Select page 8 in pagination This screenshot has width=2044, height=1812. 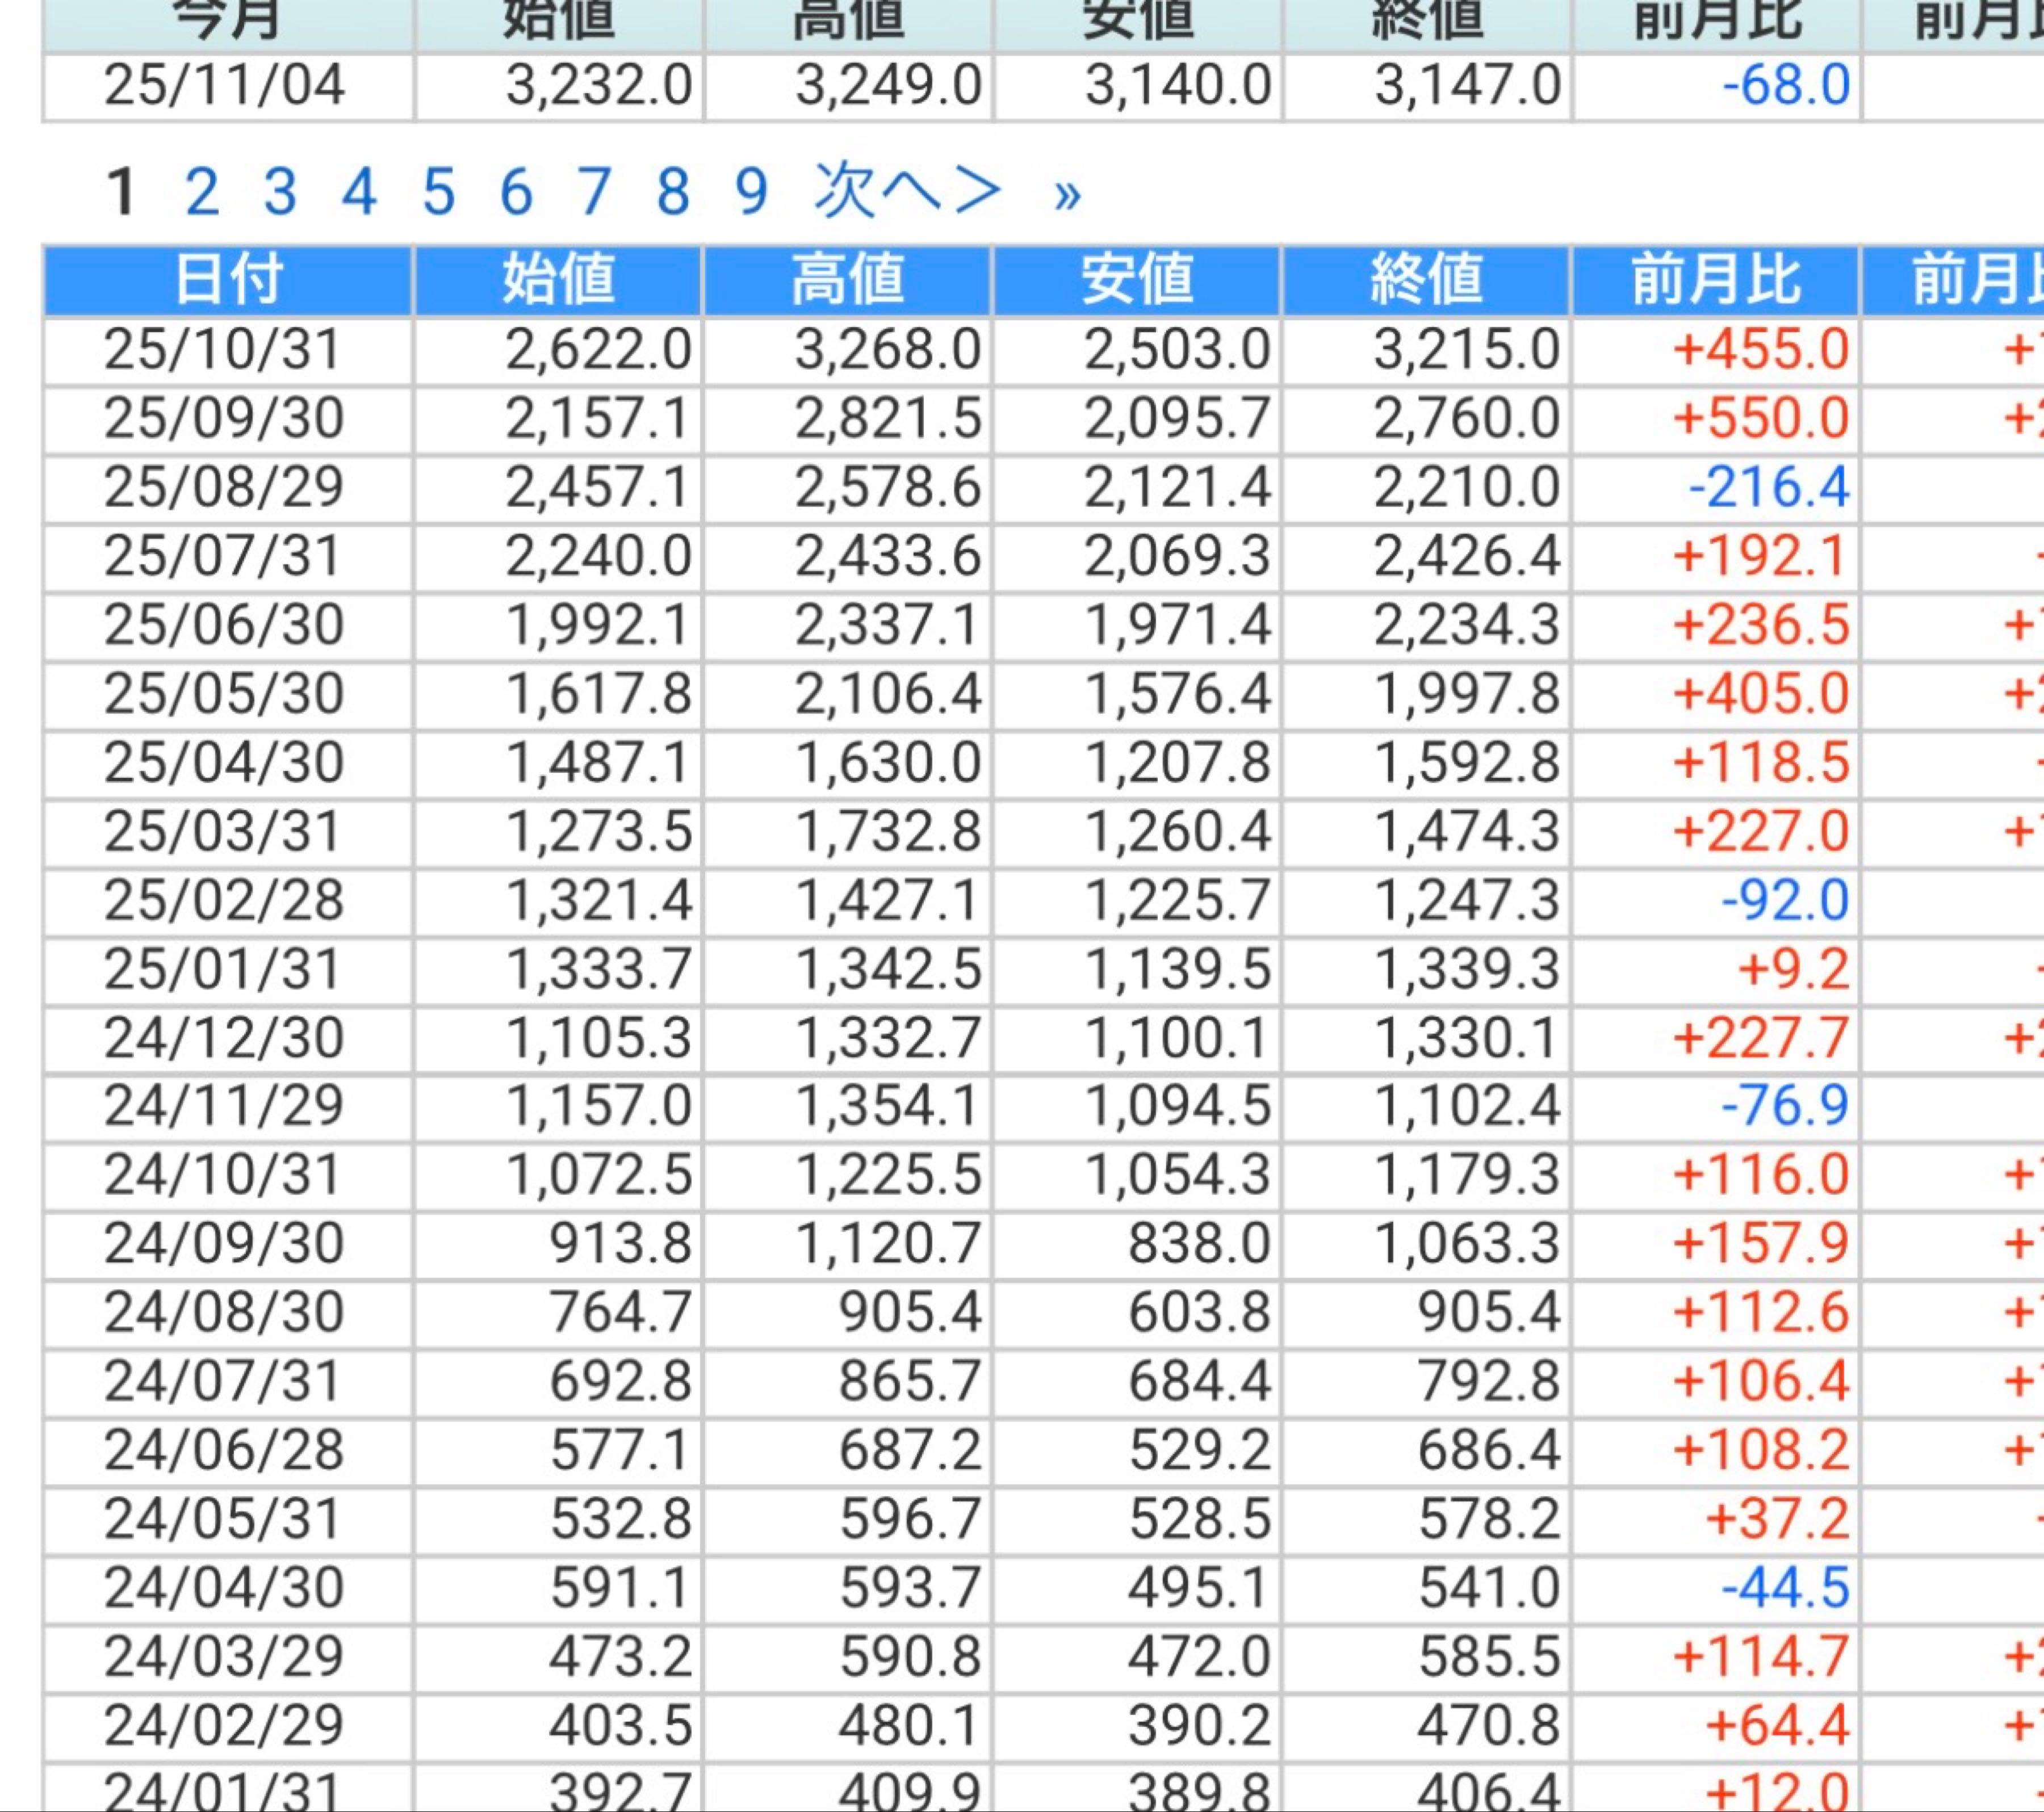click(x=673, y=192)
